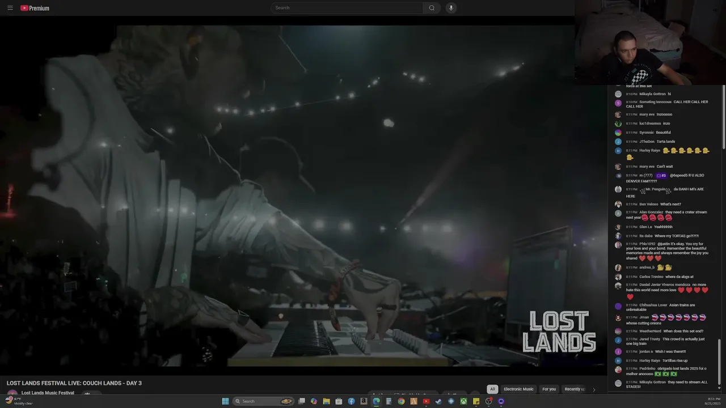
Task: Open the taskbar clock showing 8:11 PM
Action: pyautogui.click(x=713, y=401)
